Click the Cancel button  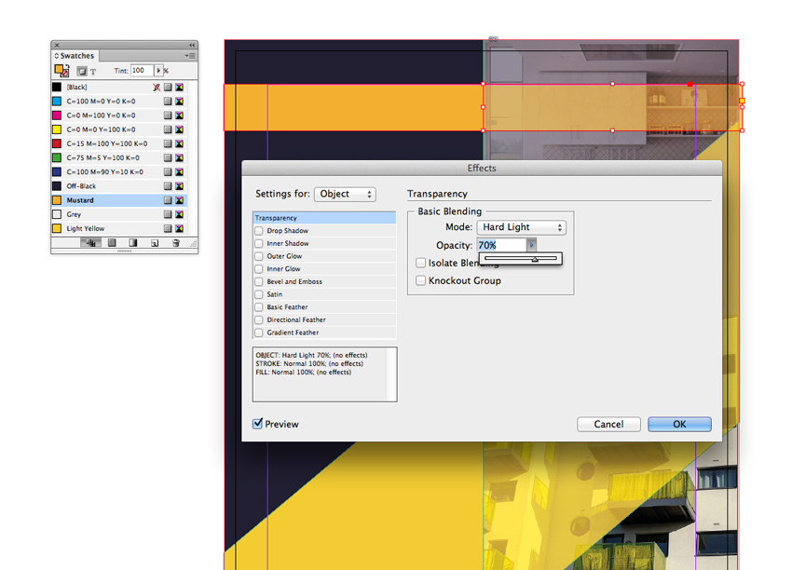click(608, 424)
